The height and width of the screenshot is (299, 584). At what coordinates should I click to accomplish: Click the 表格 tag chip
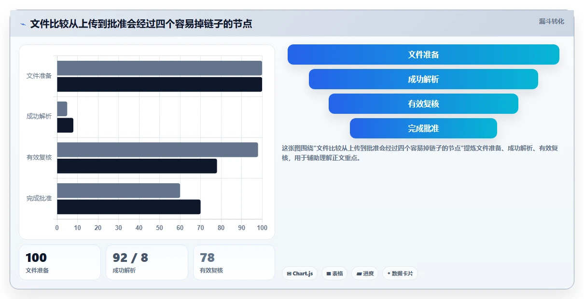(334, 273)
